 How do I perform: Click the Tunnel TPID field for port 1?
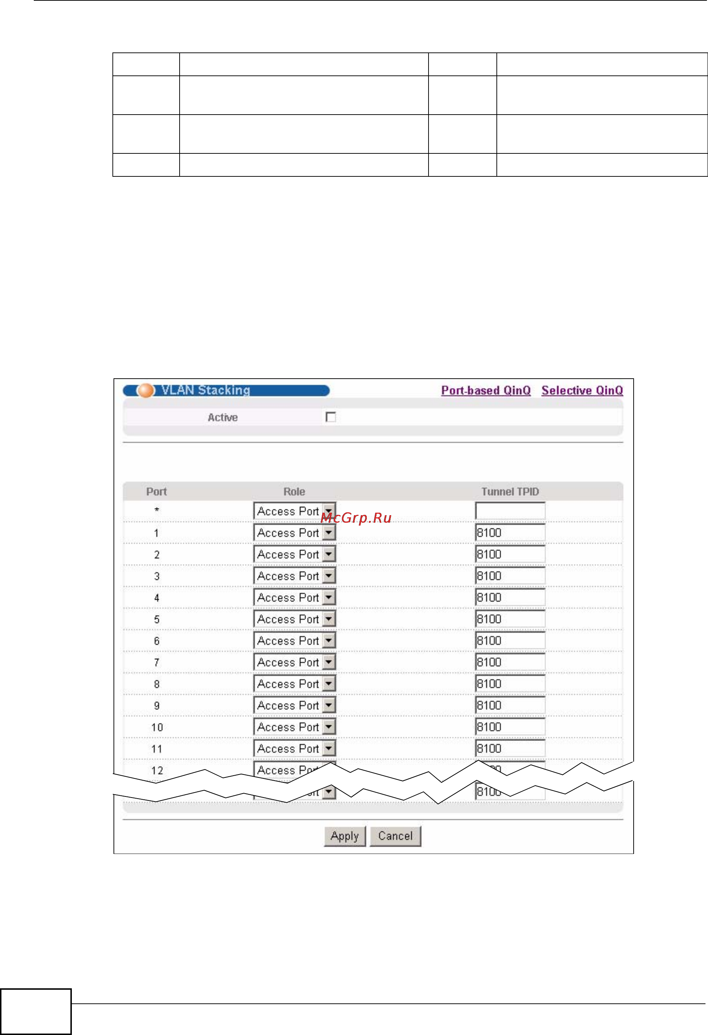[x=510, y=533]
